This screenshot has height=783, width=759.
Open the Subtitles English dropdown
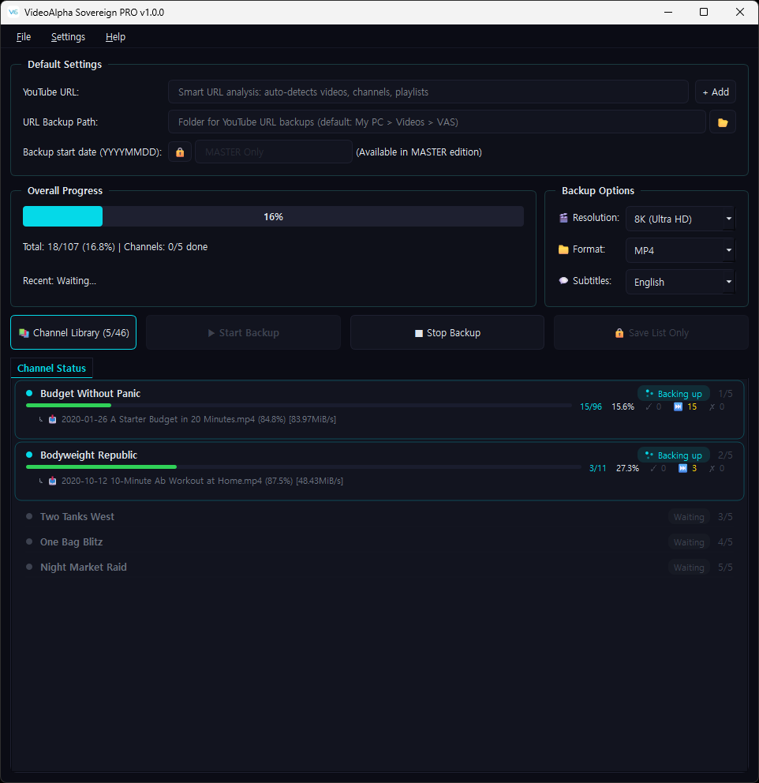680,282
